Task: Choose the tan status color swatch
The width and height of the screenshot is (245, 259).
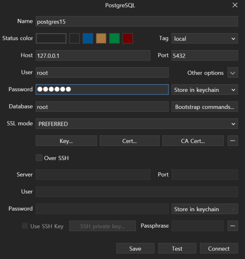Action: [101, 38]
